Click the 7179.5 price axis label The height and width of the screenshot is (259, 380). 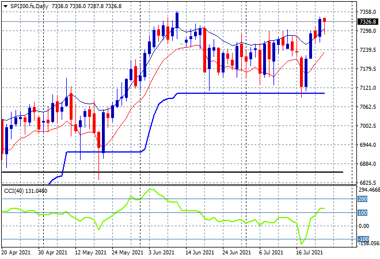click(x=368, y=69)
